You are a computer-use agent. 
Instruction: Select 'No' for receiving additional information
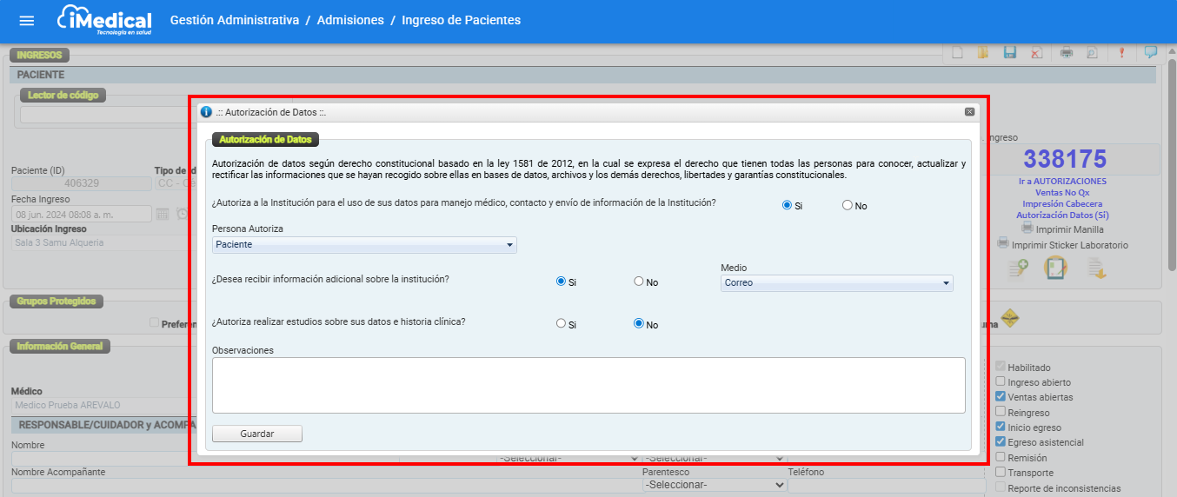(639, 282)
